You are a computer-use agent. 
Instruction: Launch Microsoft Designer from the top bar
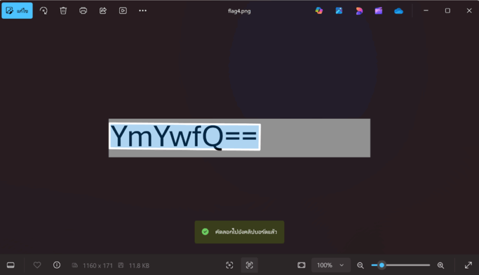pyautogui.click(x=359, y=11)
